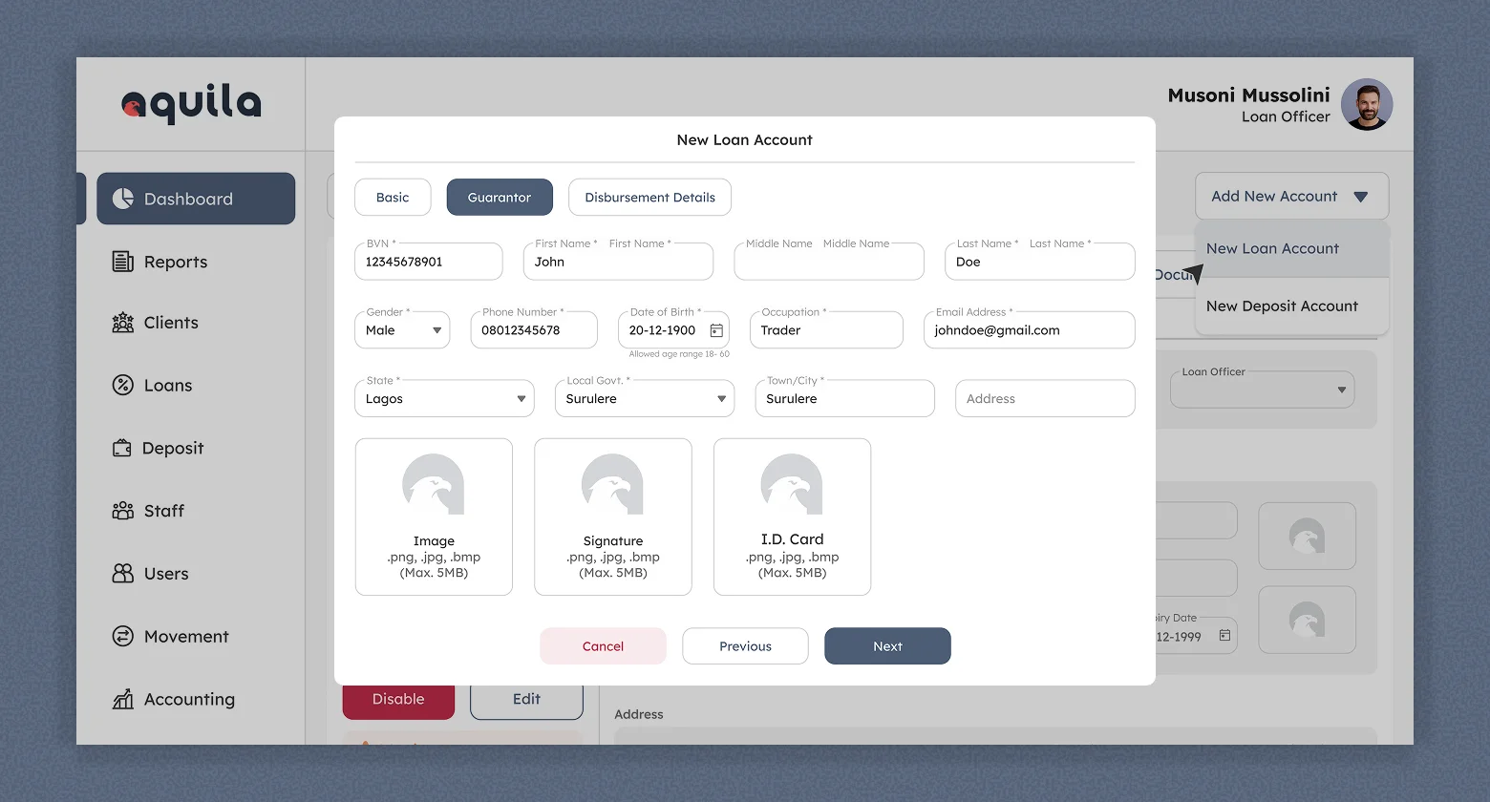Upload a file in Signature box
The width and height of the screenshot is (1490, 802).
(613, 517)
